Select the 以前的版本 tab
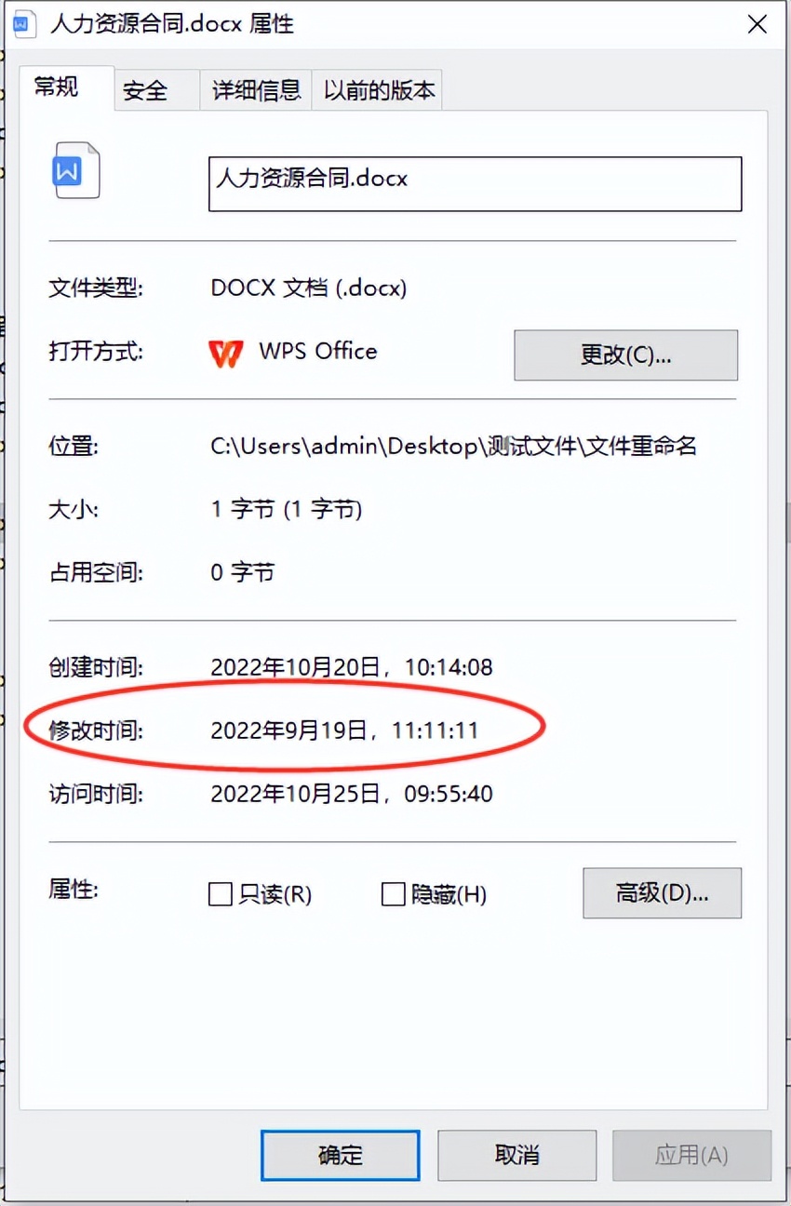 (377, 90)
